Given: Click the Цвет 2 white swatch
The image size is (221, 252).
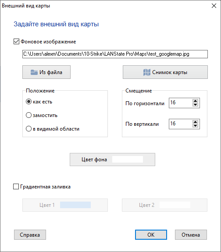Looking at the screenshot, I should coord(175,205).
